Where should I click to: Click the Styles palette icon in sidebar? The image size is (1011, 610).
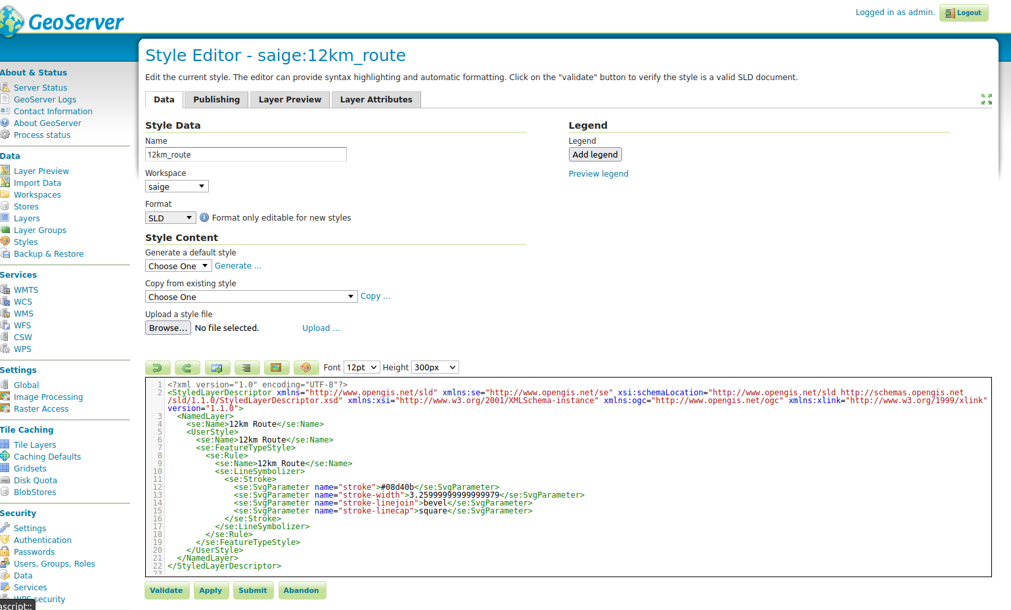point(5,242)
